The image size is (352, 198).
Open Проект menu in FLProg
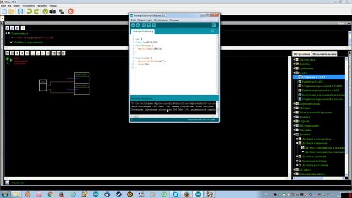16,5
